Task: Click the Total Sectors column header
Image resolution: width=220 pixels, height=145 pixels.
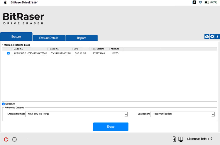Action: click(x=97, y=49)
